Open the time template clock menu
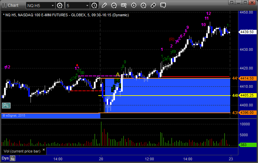 click(95, 5)
